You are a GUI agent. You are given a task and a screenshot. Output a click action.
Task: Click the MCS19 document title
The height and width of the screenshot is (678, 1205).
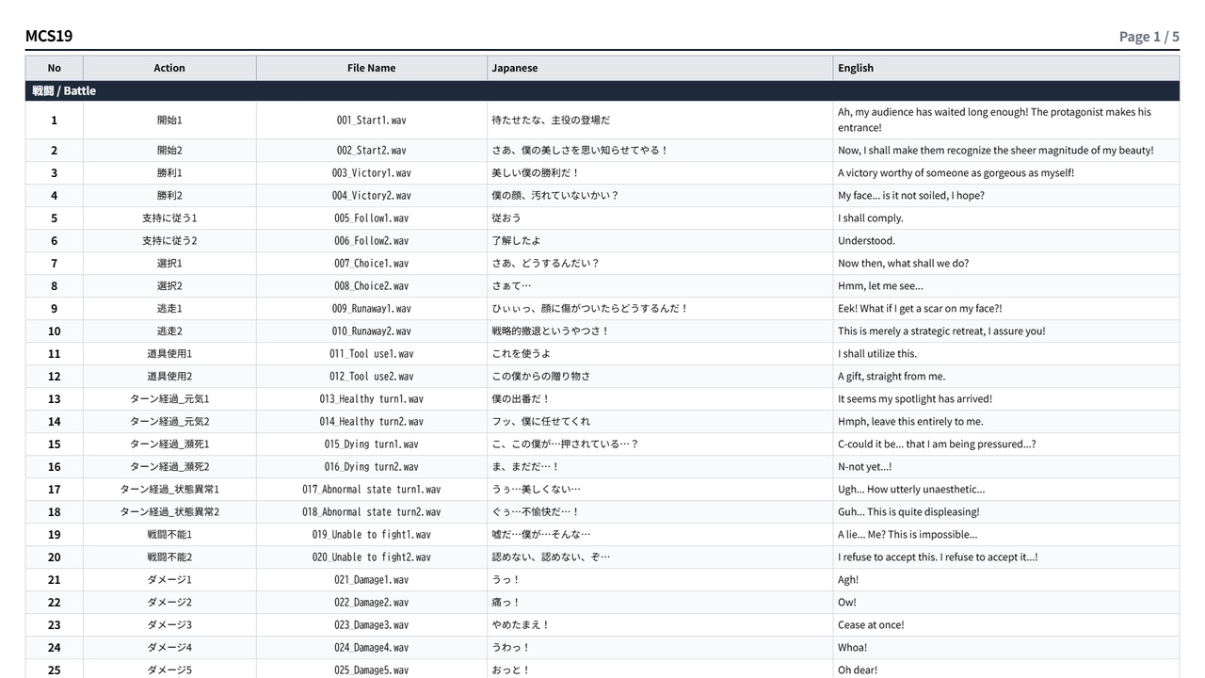coord(49,36)
